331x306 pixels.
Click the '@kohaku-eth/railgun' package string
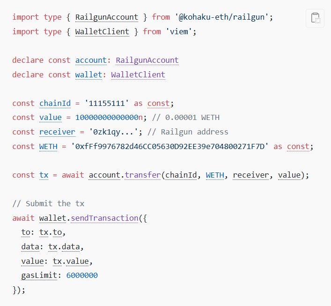(222, 17)
